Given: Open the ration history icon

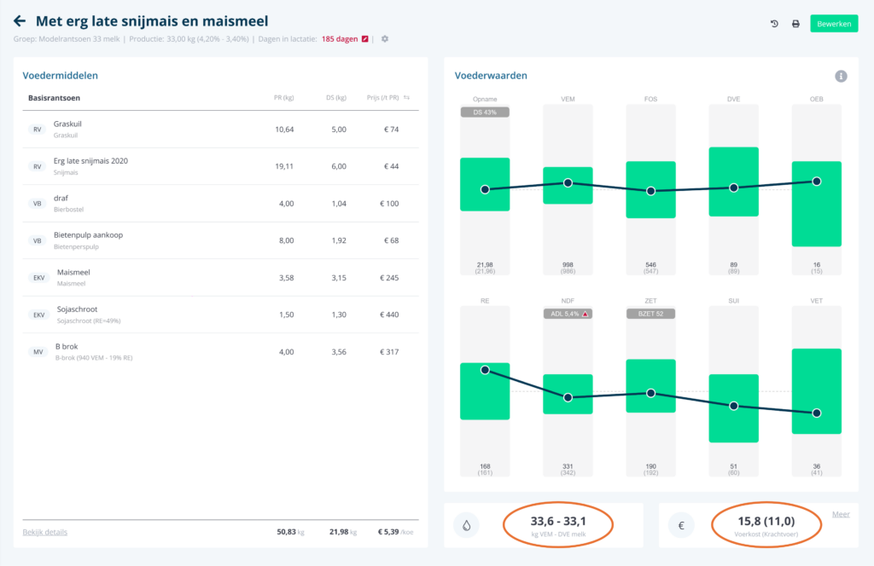Looking at the screenshot, I should pyautogui.click(x=774, y=24).
